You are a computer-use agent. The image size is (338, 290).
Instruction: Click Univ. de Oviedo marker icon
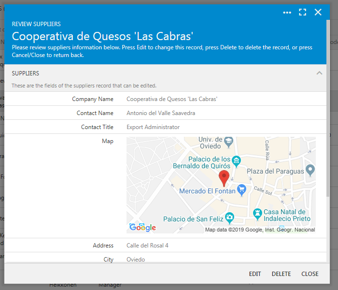228,142
